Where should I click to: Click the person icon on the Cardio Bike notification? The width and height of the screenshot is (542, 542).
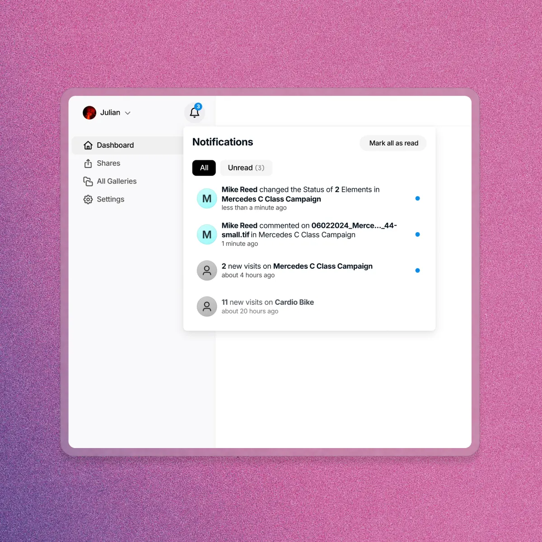(206, 306)
